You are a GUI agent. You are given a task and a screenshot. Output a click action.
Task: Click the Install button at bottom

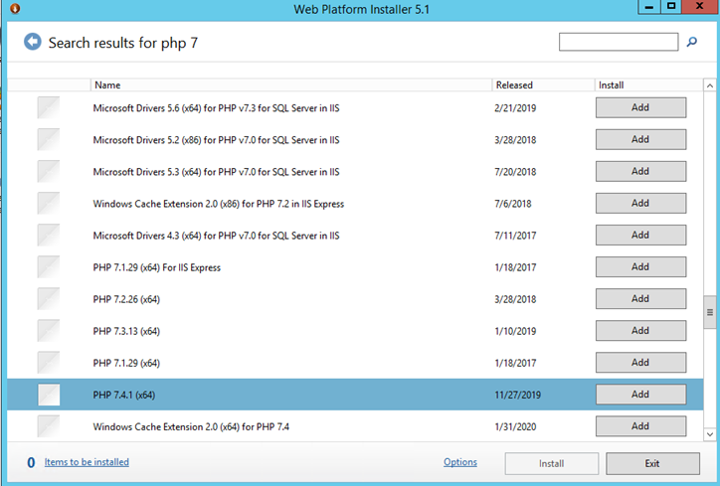(x=552, y=463)
